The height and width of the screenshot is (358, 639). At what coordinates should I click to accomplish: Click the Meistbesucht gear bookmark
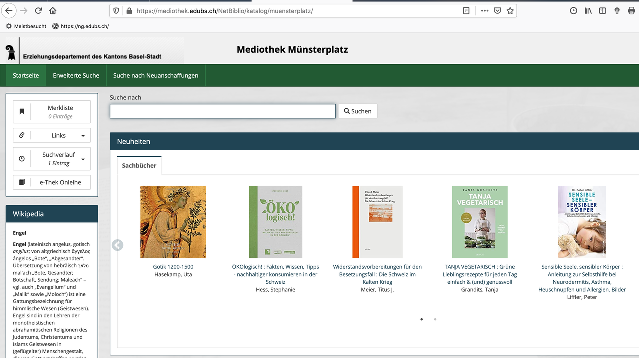click(26, 26)
